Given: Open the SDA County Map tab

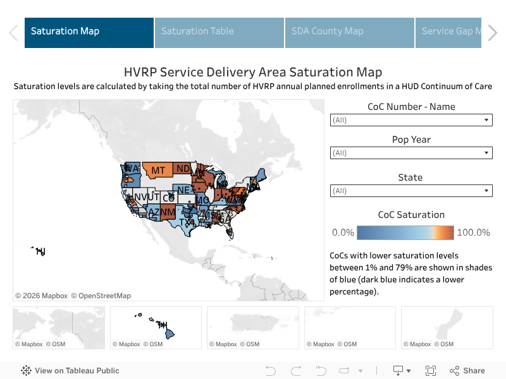Looking at the screenshot, I should pos(350,33).
